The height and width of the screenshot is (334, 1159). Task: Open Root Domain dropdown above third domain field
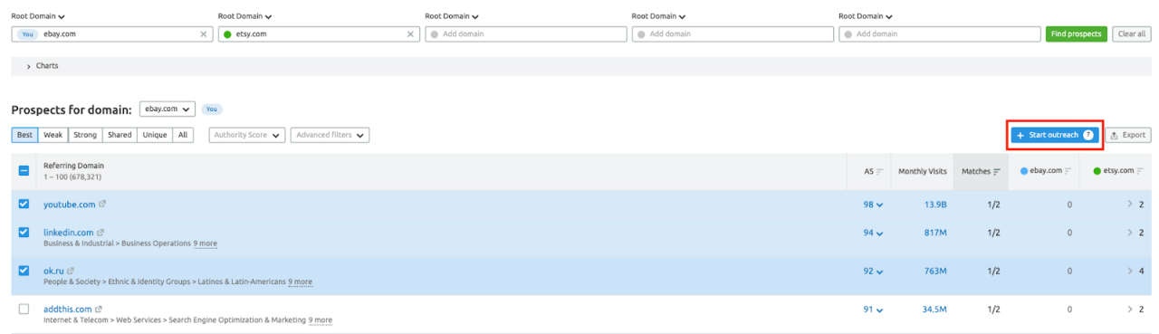pos(452,16)
